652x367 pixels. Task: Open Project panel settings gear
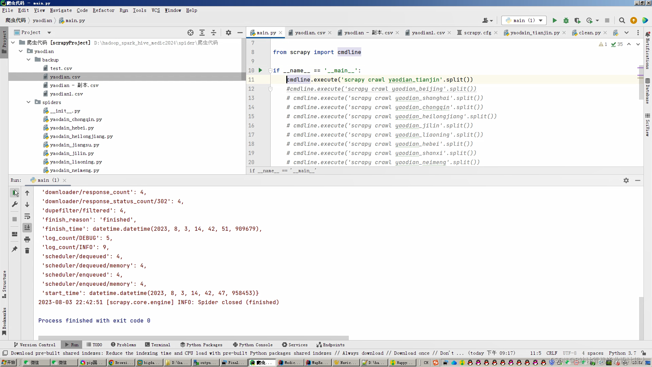(229, 33)
